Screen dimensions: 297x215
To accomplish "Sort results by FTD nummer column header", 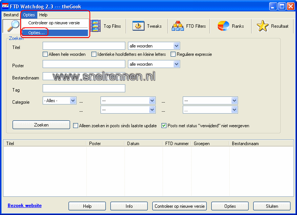I will (x=177, y=144).
